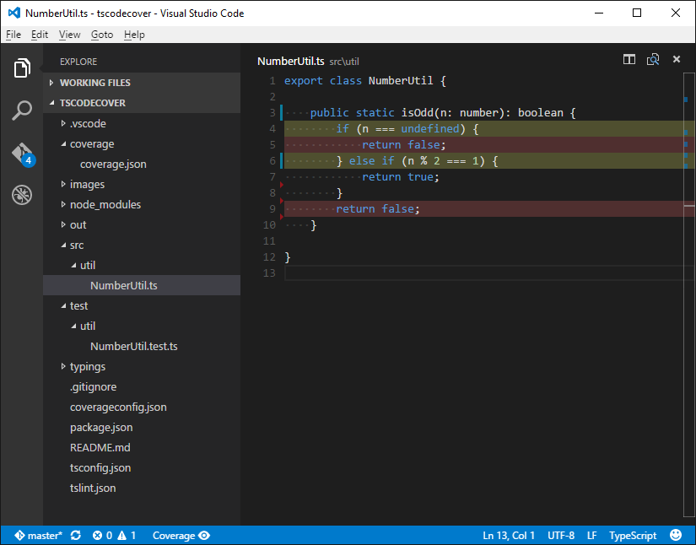The width and height of the screenshot is (696, 545).
Task: Change the UTF-8 file encoding
Action: [561, 536]
